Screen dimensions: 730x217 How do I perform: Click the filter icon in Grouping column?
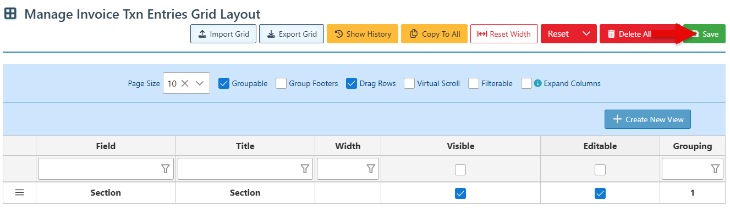[x=715, y=169]
